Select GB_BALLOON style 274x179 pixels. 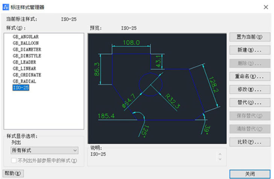26,43
